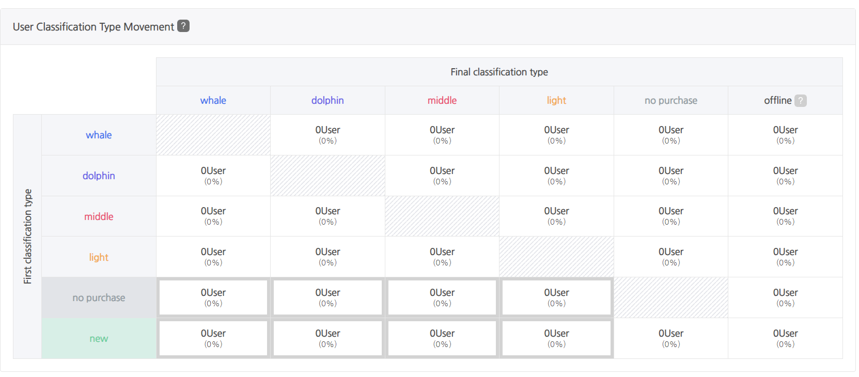Open whale to dolphin movement cell
Screen dimensions: 859x377
(x=327, y=135)
